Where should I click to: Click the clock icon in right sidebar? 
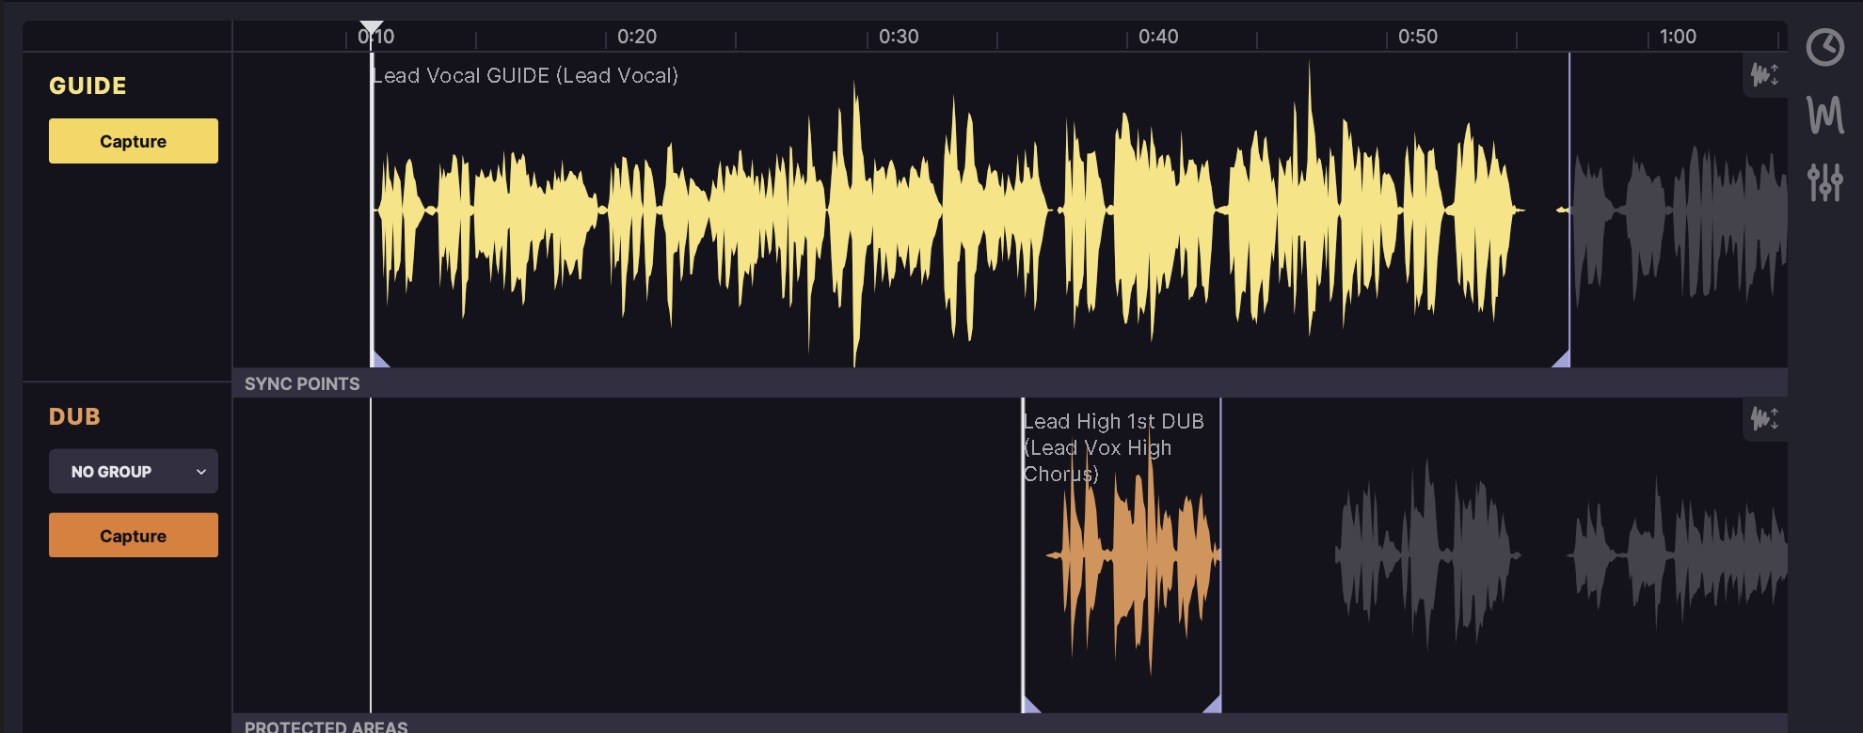[1824, 47]
